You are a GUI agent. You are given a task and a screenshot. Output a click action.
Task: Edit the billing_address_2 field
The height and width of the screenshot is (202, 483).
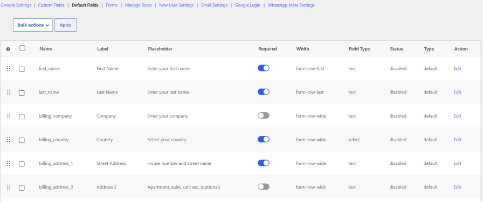458,187
